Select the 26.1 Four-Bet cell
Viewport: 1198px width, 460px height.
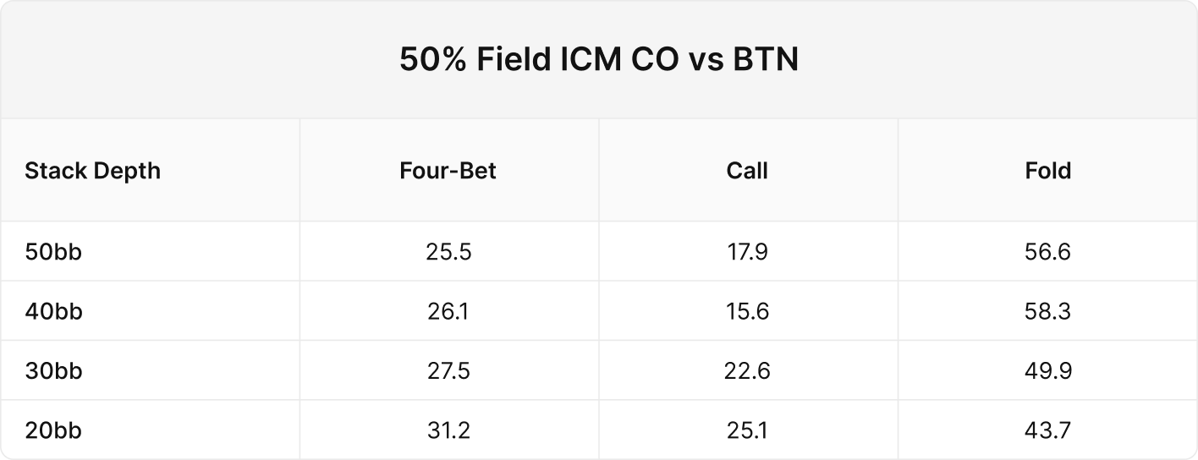tap(448, 312)
